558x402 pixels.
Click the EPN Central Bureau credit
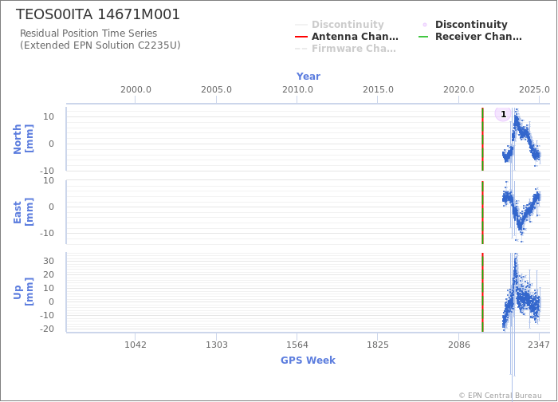501,396
